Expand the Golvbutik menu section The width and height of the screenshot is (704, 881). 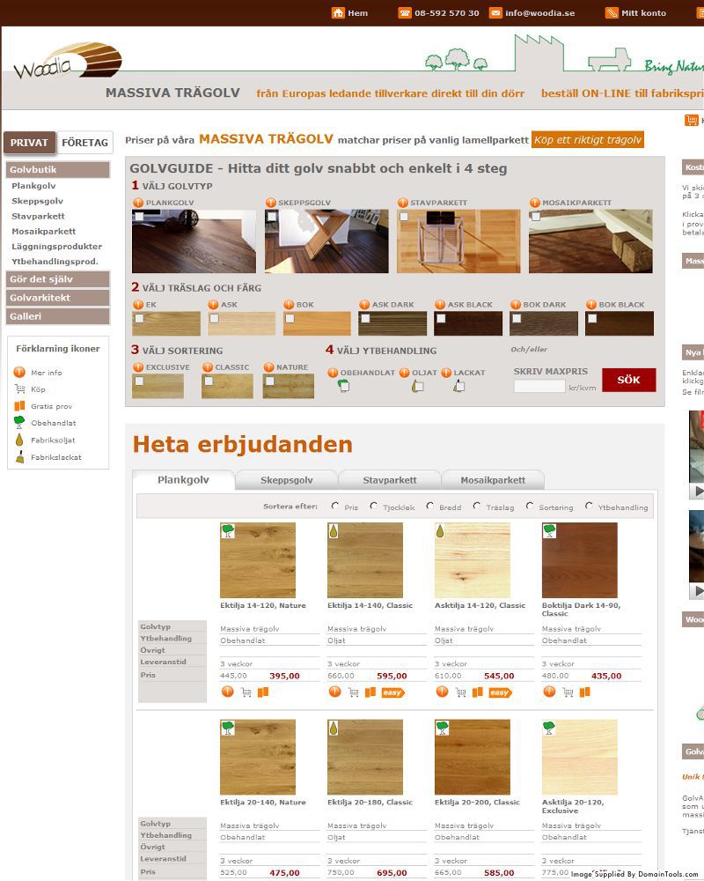click(x=58, y=170)
